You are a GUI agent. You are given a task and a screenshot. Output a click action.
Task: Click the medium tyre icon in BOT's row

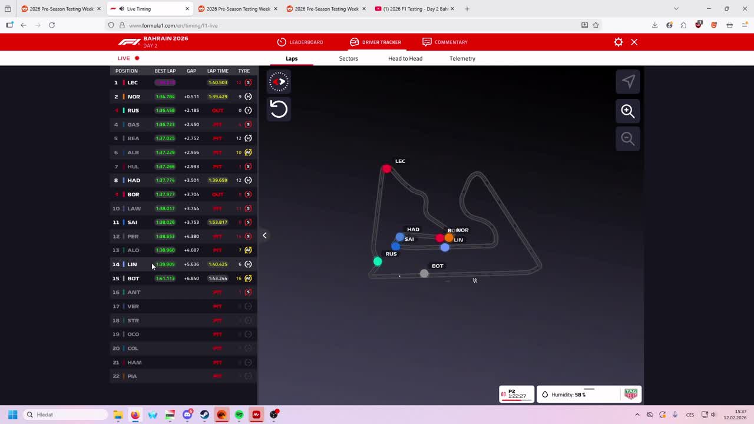click(x=248, y=278)
